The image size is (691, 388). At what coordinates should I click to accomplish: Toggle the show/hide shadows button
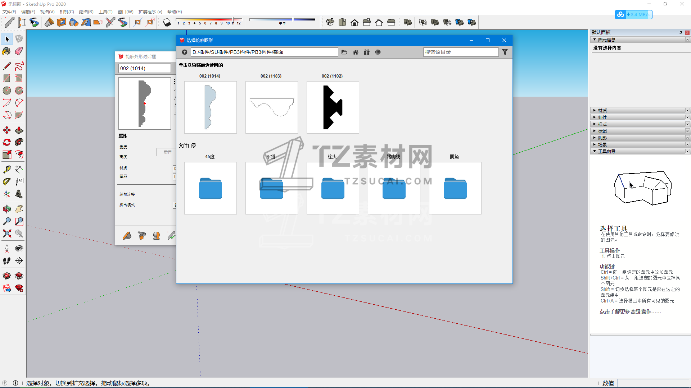(167, 22)
